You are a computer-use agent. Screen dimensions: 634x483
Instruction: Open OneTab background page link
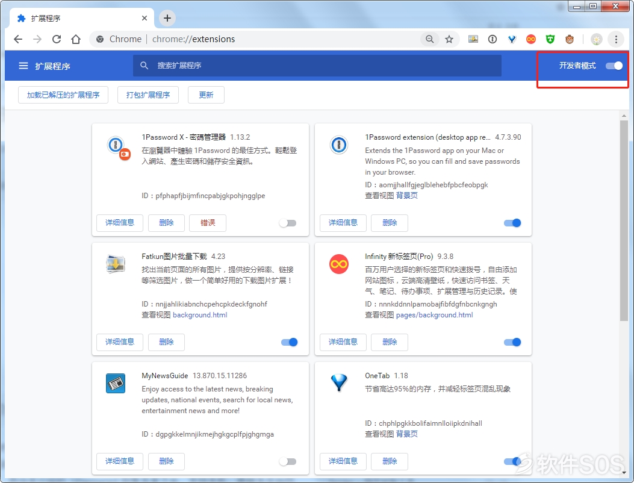coord(407,434)
